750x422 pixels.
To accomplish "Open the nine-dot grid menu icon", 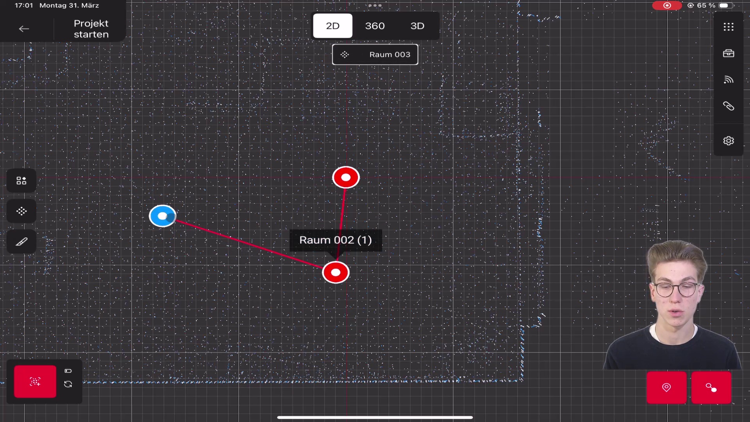I will [x=729, y=27].
